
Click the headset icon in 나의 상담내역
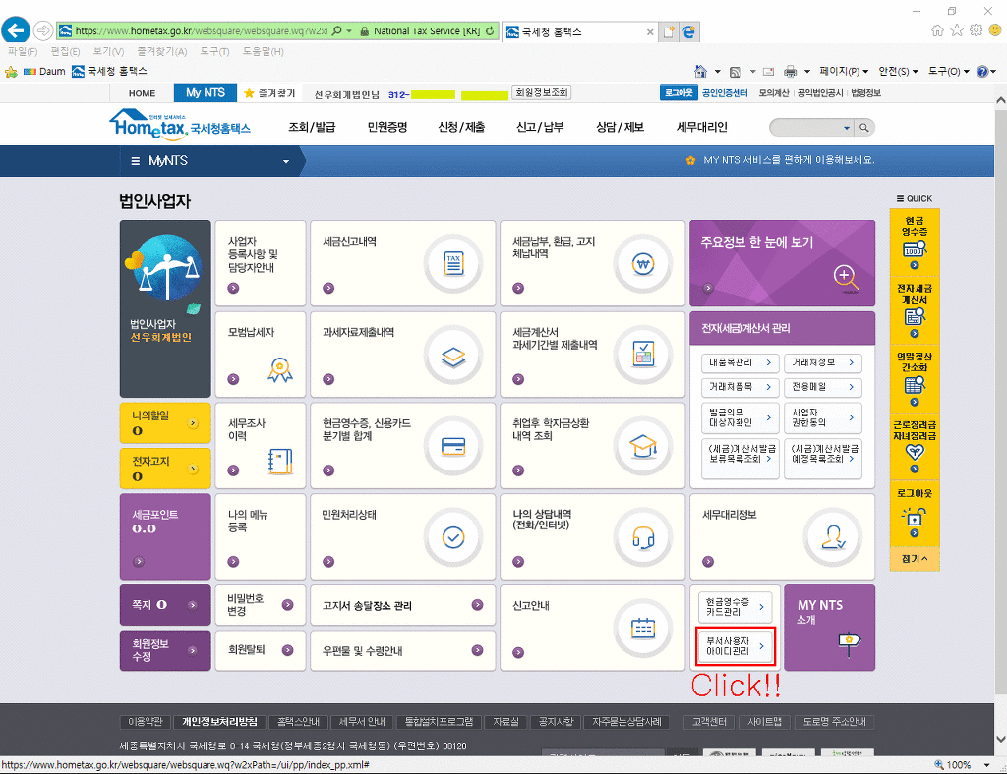click(643, 537)
